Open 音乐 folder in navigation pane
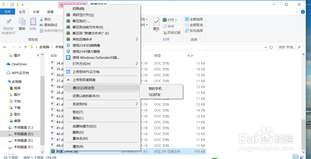The width and height of the screenshot is (311, 159). click(15, 114)
